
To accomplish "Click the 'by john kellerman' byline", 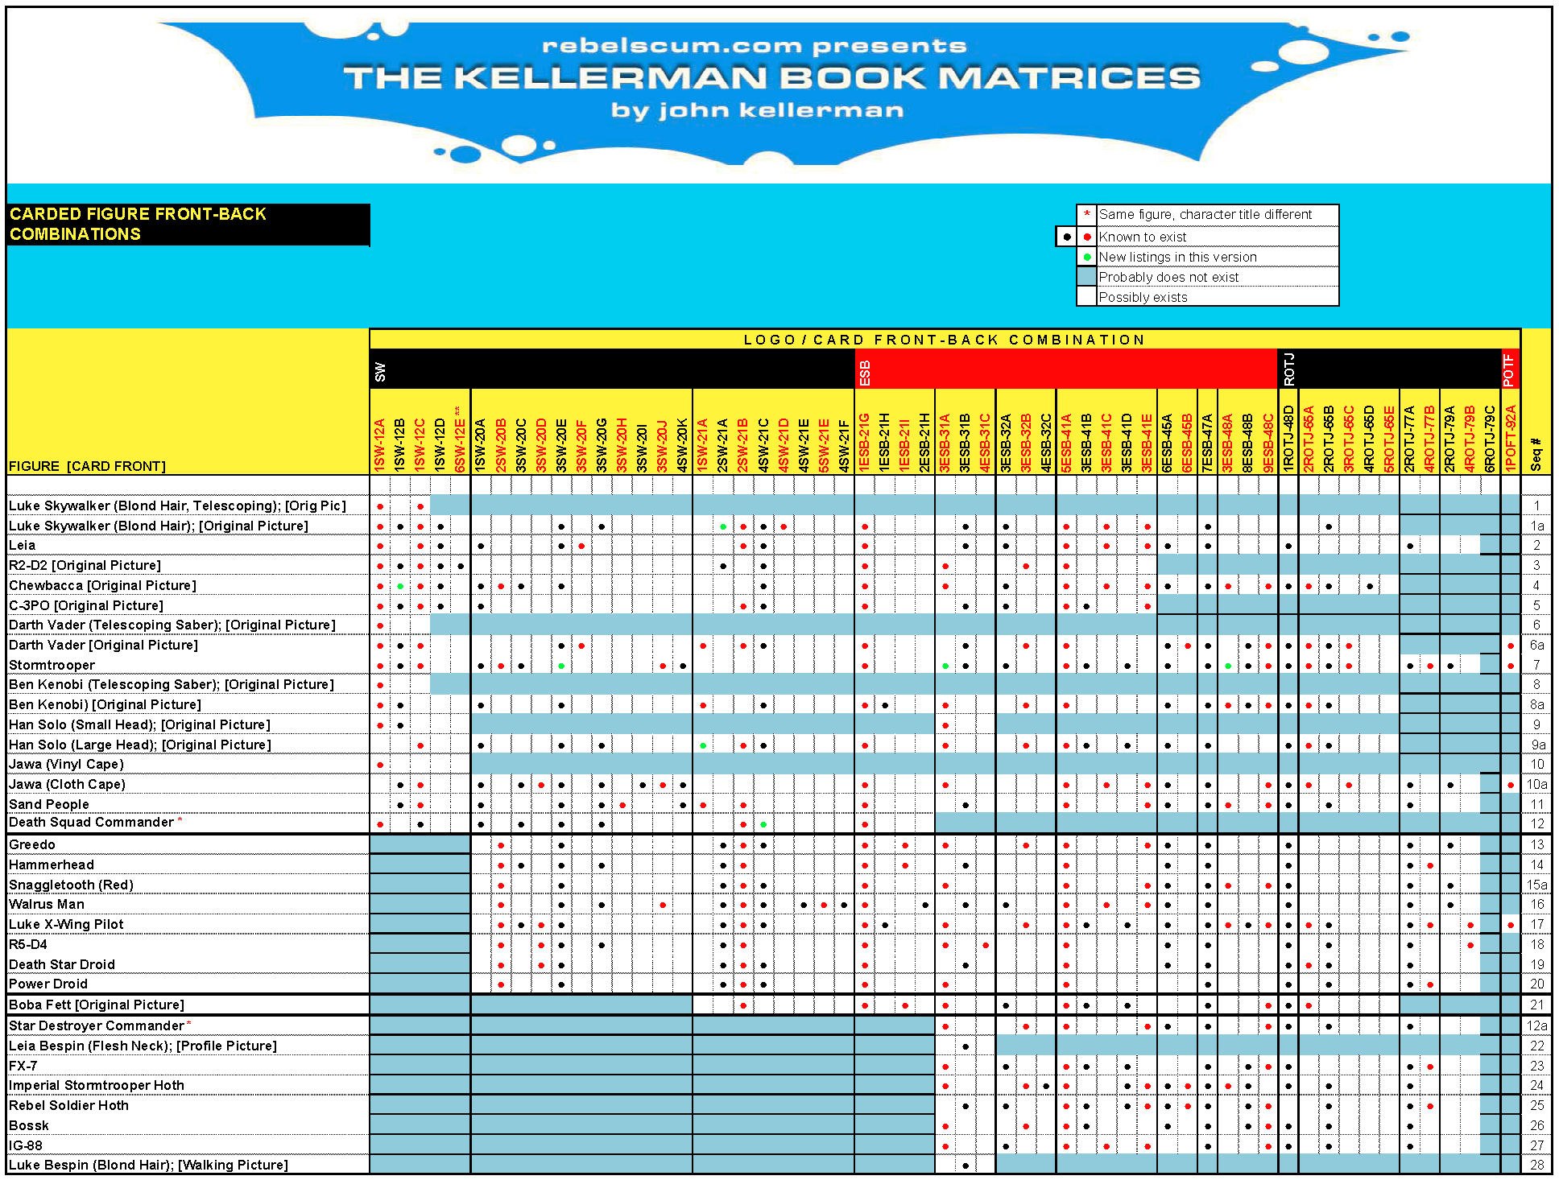I will 757,110.
